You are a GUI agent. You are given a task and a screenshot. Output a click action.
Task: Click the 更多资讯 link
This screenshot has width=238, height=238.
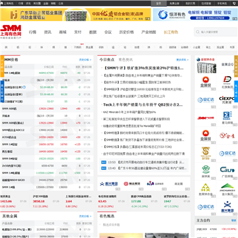pyautogui.click(x=182, y=59)
